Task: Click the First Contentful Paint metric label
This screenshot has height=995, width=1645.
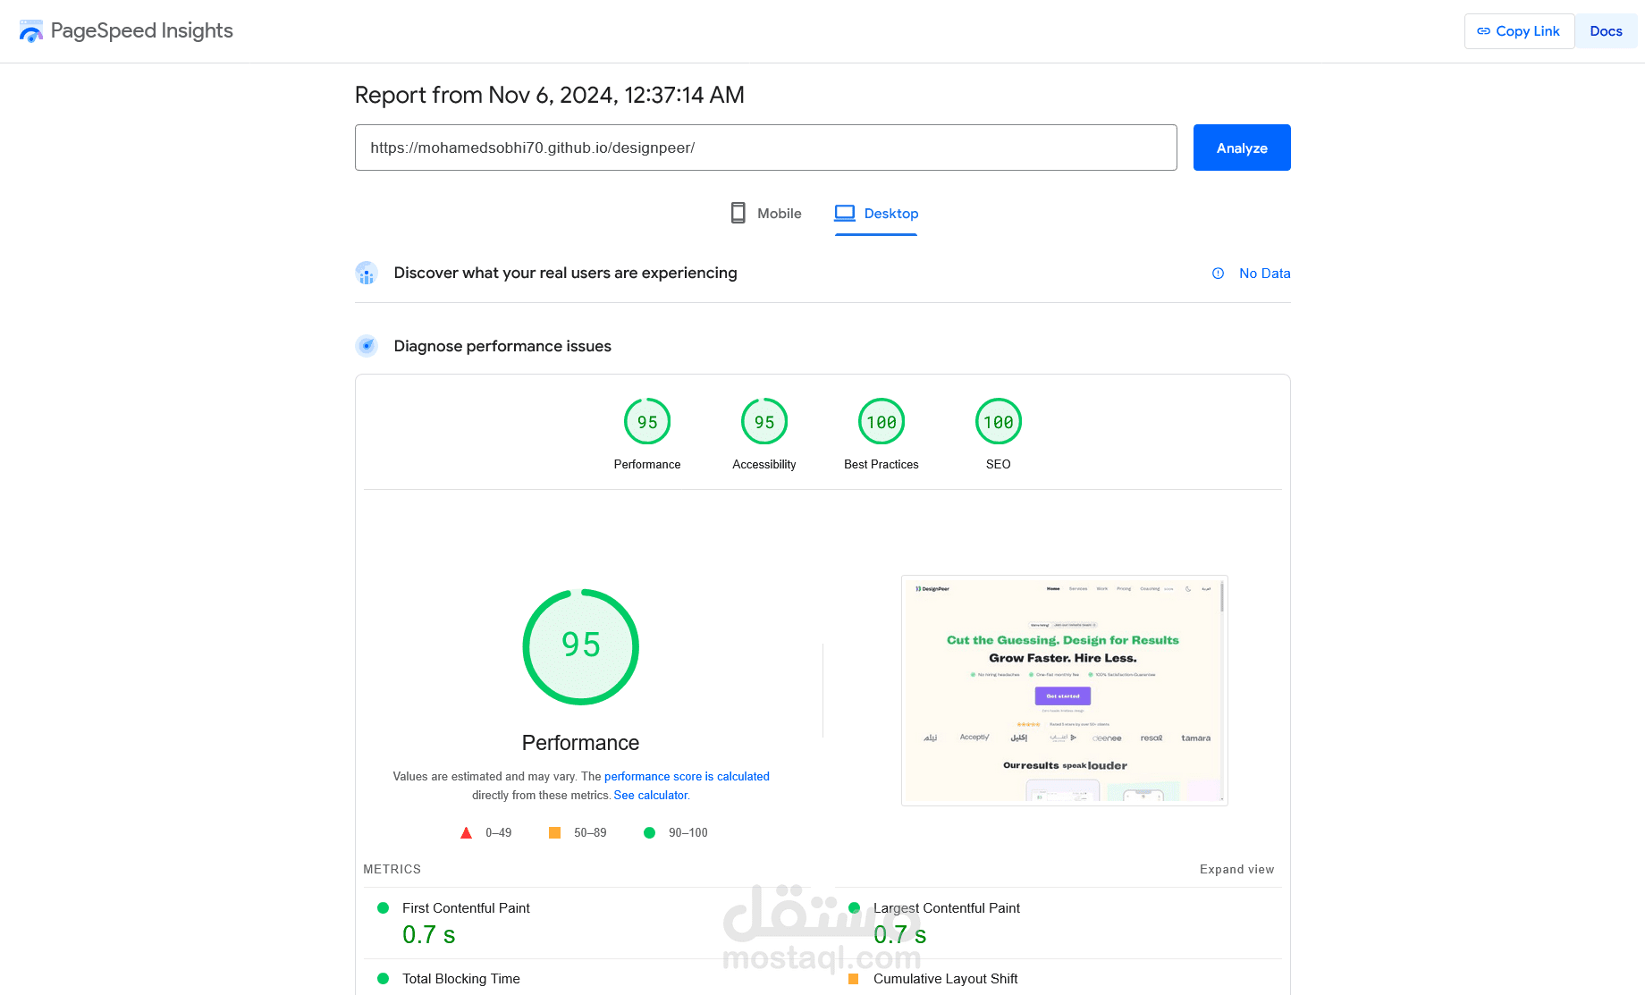Action: coord(466,907)
